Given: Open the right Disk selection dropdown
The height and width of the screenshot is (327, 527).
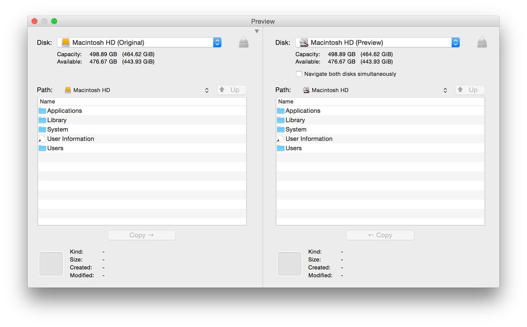Looking at the screenshot, I should point(455,42).
